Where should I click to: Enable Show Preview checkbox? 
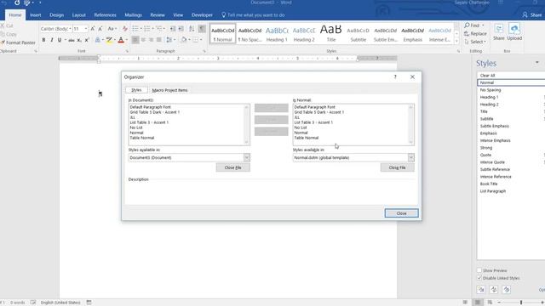point(479,270)
